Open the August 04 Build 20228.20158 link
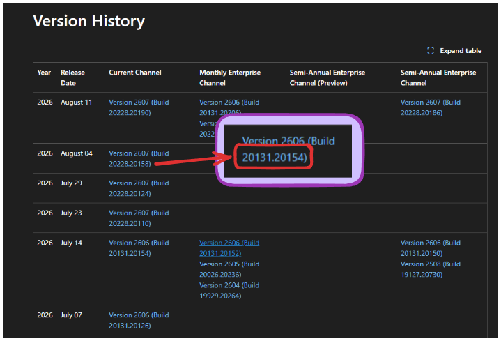 pyautogui.click(x=139, y=159)
